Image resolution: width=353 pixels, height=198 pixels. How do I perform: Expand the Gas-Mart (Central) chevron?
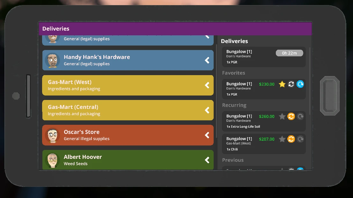207,110
